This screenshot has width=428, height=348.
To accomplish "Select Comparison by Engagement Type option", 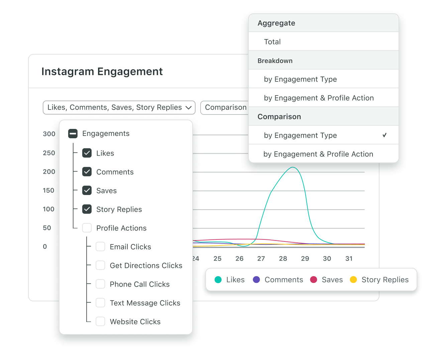I will click(324, 135).
